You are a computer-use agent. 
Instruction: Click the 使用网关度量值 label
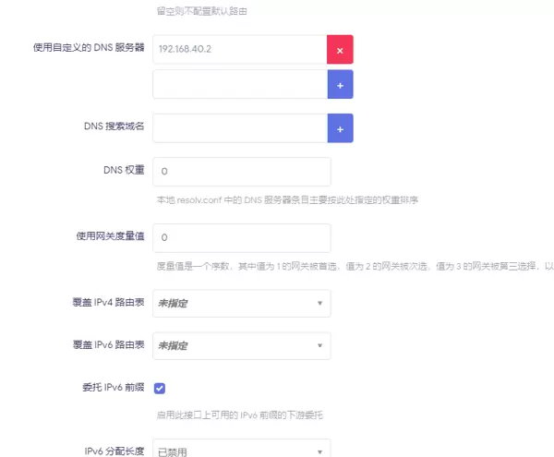coord(109,235)
